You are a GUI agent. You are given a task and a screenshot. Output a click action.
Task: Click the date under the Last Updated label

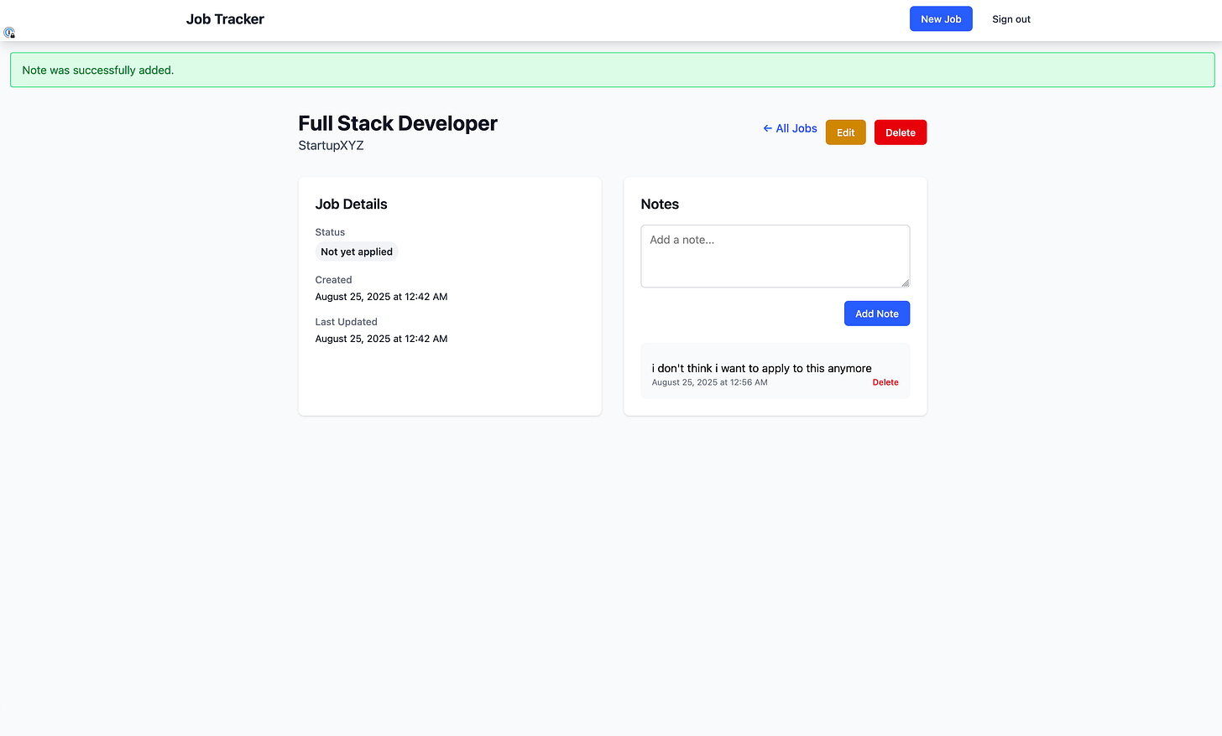tap(382, 339)
